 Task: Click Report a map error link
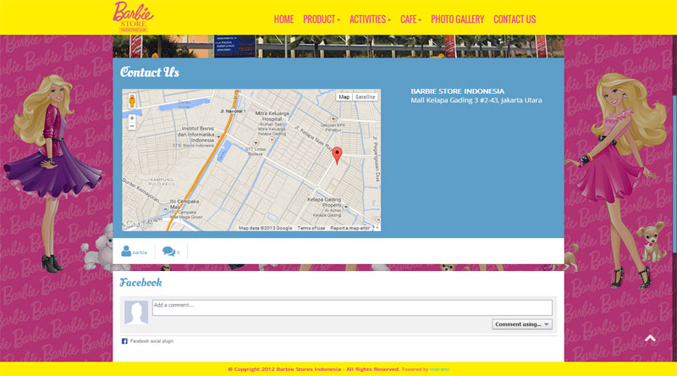tap(350, 228)
